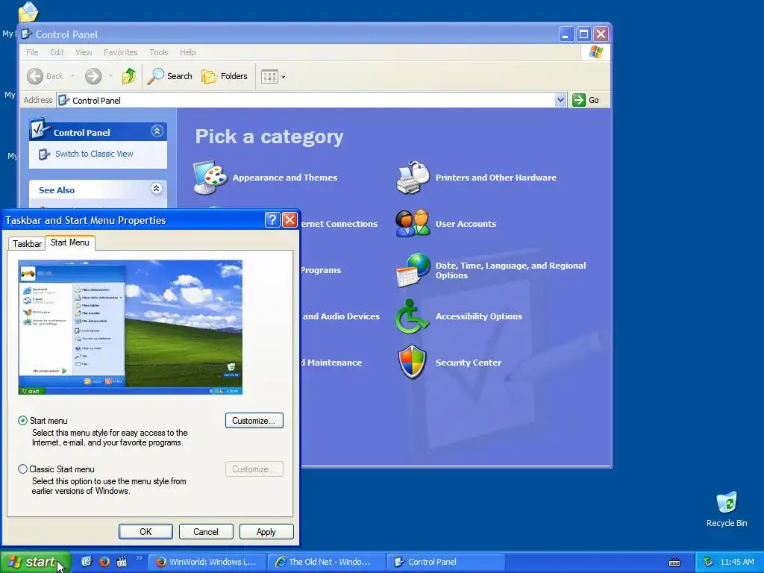Click the Accessibility Options link text
The height and width of the screenshot is (573, 764).
pyautogui.click(x=479, y=316)
